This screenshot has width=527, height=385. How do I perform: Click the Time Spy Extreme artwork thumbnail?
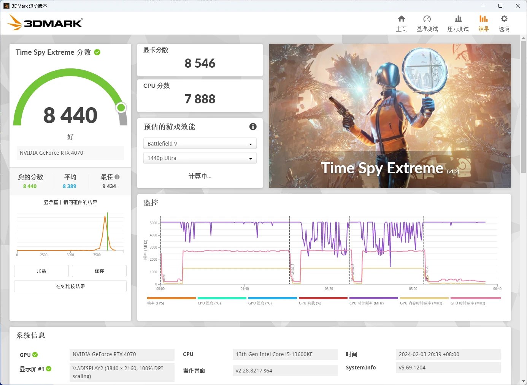click(390, 116)
